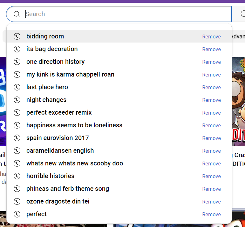Select the 'bidding room' suggestion

pyautogui.click(x=119, y=36)
